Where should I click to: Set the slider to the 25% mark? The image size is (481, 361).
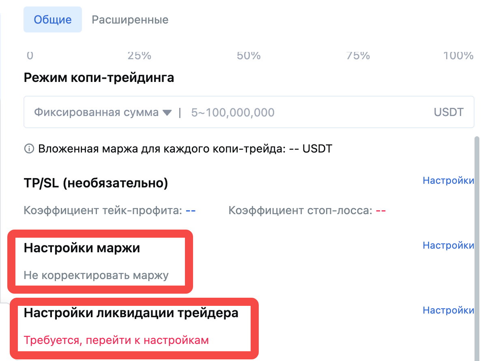tap(139, 56)
